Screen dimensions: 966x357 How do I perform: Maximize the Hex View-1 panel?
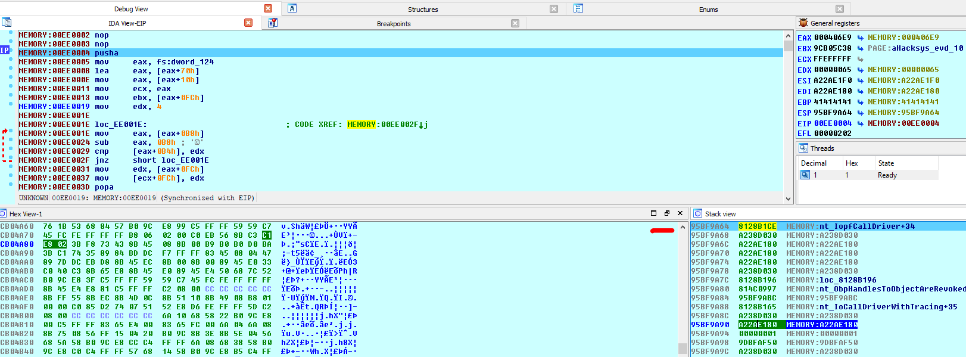(x=653, y=213)
